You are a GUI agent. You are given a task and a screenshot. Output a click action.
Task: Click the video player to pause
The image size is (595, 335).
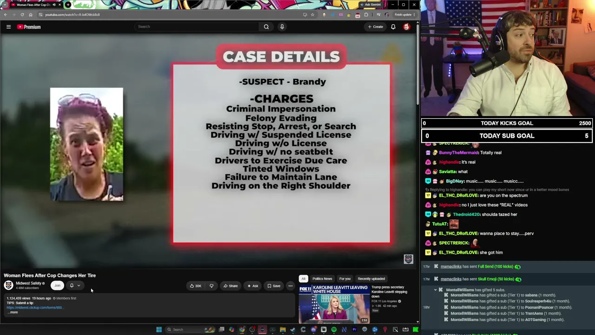click(208, 150)
